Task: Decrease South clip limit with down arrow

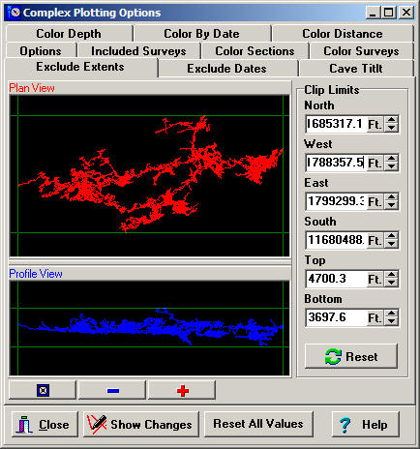Action: coord(392,244)
